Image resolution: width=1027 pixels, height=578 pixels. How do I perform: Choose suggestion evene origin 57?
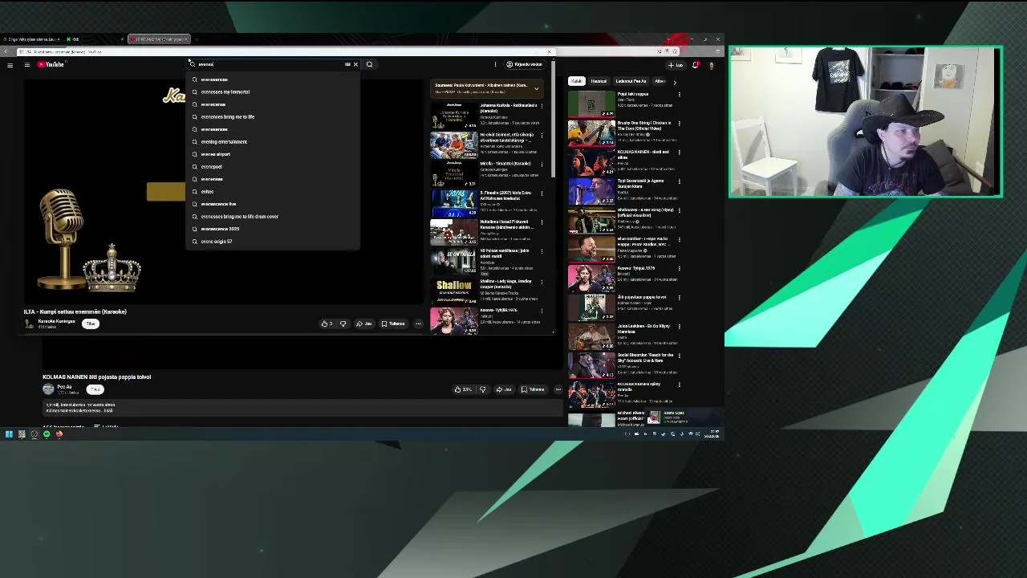coord(274,241)
